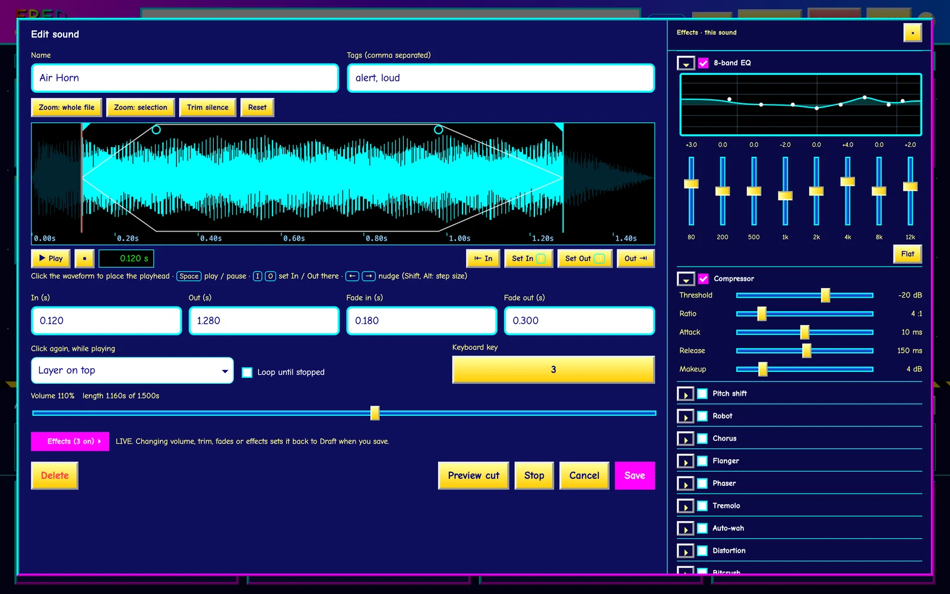Collapse the 8-band EQ section
Viewport: 950px width, 594px height.
686,63
